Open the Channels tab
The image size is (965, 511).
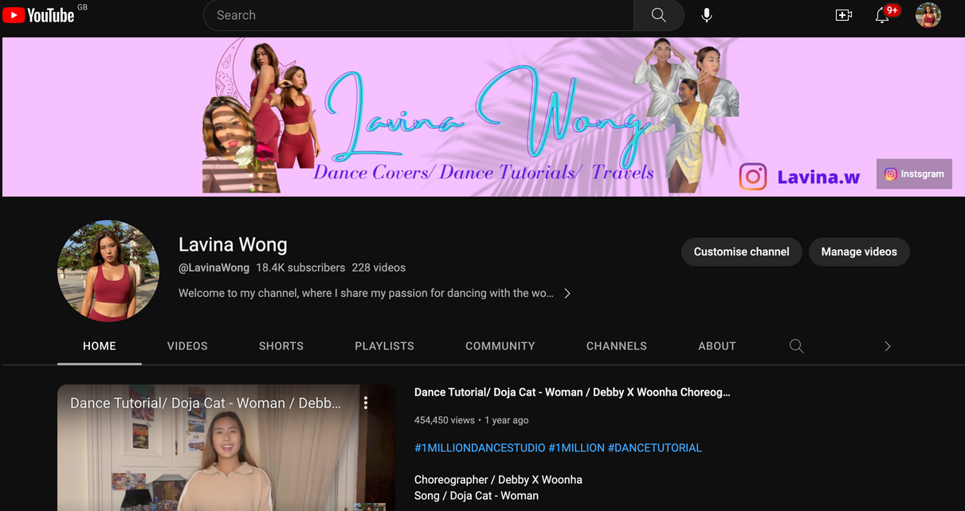click(617, 346)
